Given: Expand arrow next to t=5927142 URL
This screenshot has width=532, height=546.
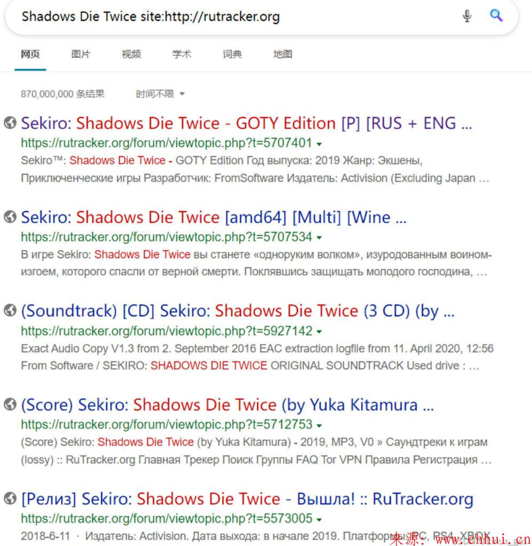Looking at the screenshot, I should [x=319, y=332].
